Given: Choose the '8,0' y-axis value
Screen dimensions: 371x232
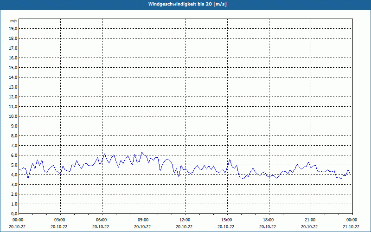Looking at the screenshot, I should pyautogui.click(x=14, y=136).
